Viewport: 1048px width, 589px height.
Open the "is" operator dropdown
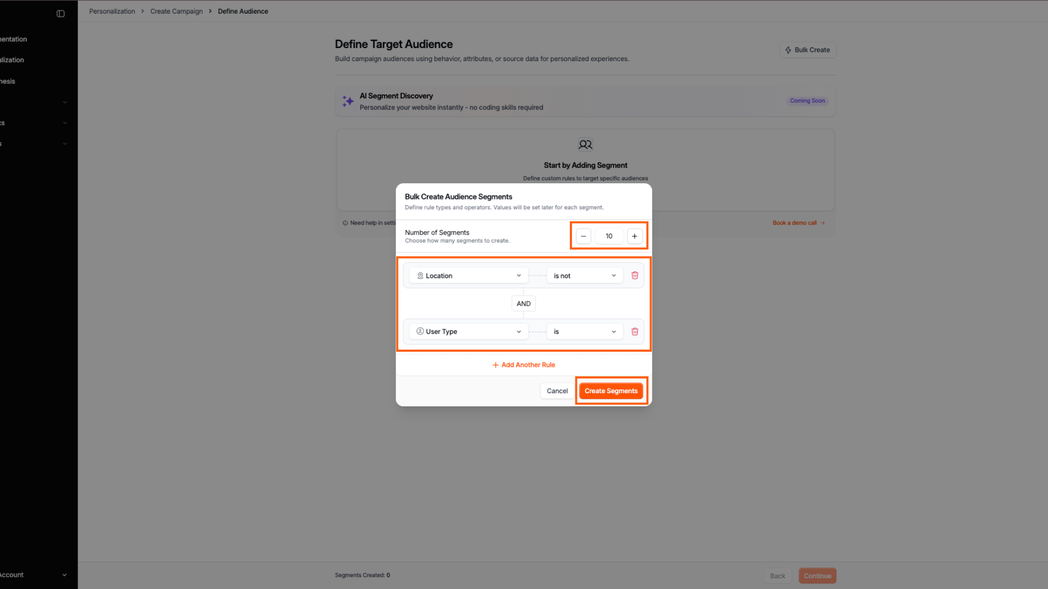[x=585, y=332]
